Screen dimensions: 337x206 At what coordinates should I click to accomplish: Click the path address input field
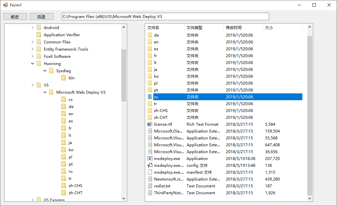click(165, 17)
